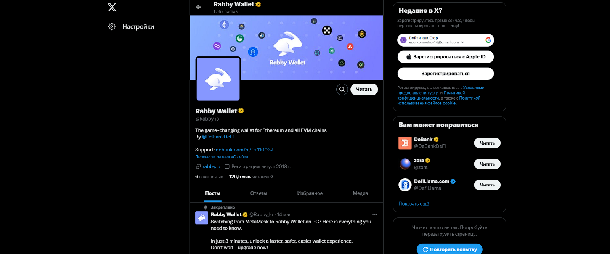610x254 pixels.
Task: Click the DeBank suggested account avatar
Action: coord(405,143)
